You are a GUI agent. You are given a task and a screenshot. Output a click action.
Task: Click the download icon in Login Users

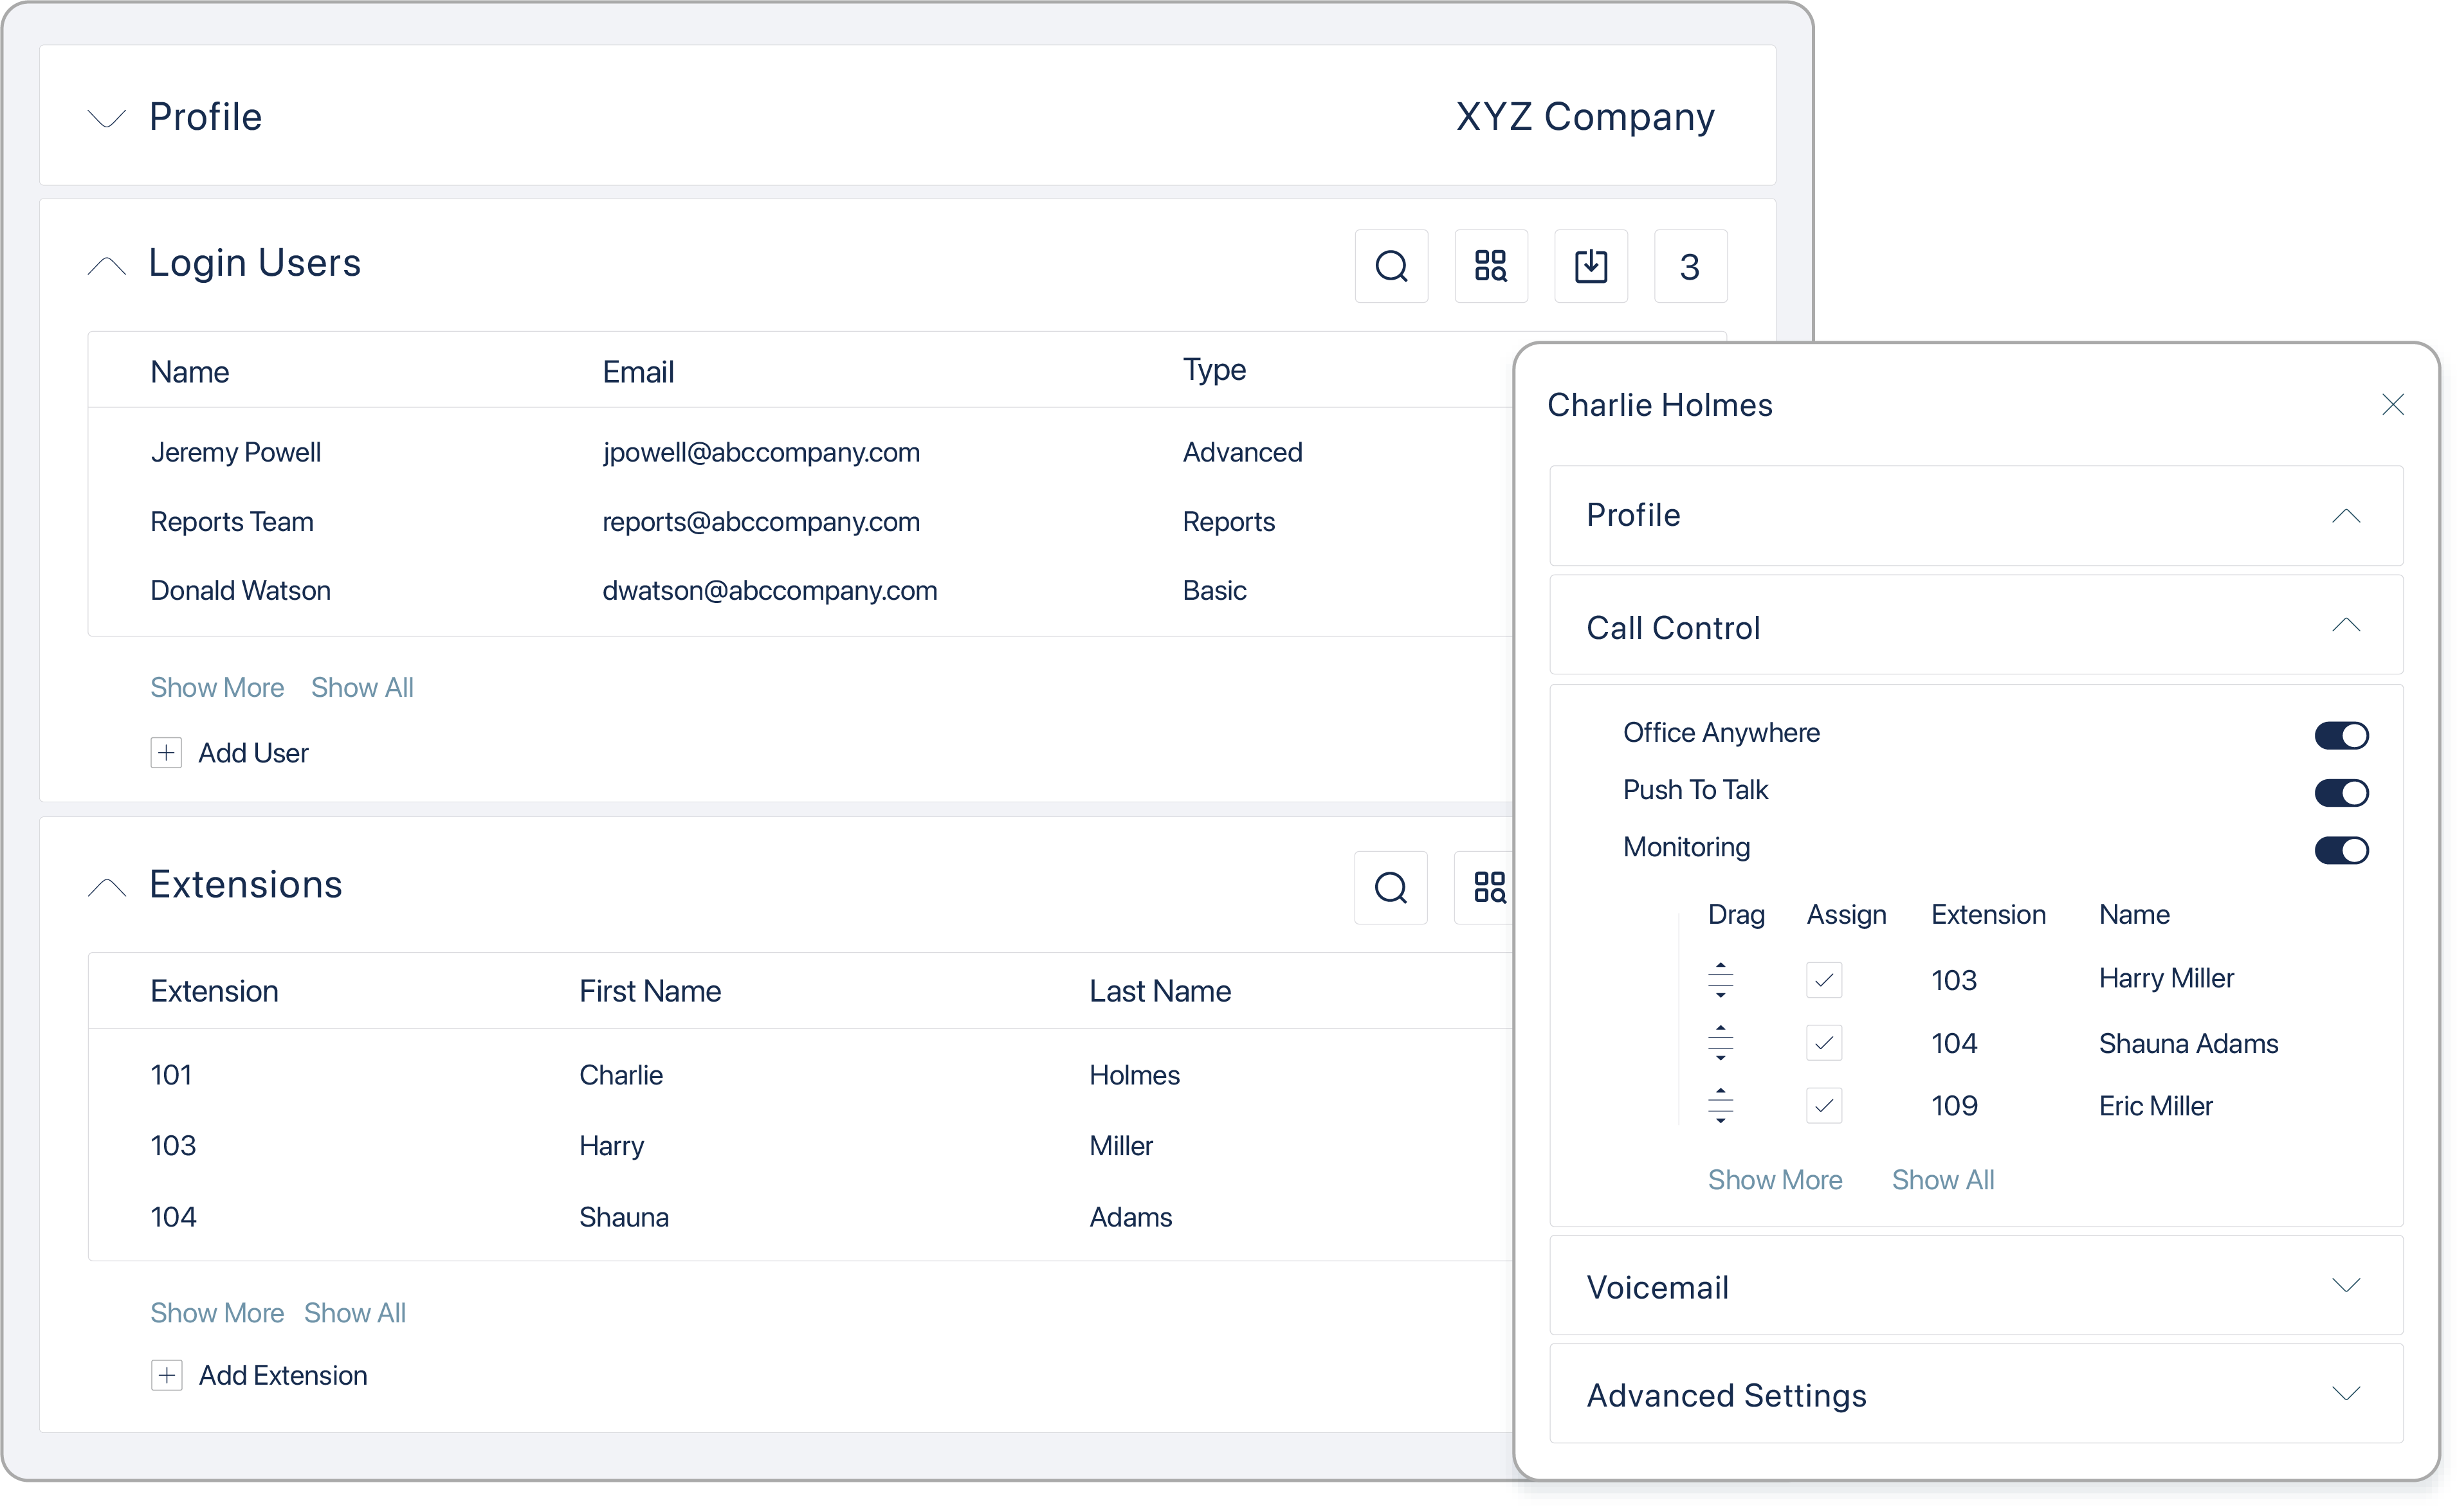(x=1592, y=266)
